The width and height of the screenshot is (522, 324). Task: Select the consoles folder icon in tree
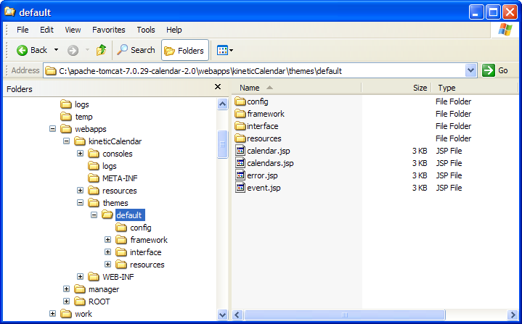click(94, 154)
